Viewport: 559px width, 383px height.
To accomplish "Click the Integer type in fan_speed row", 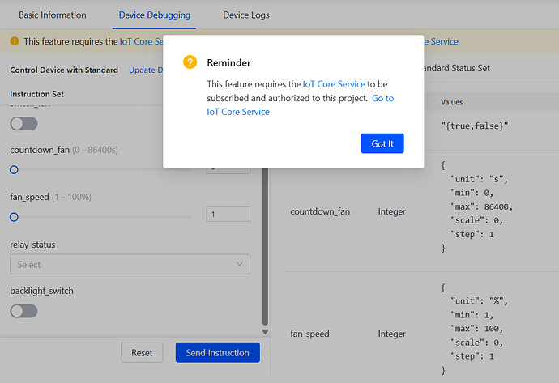I will (392, 334).
